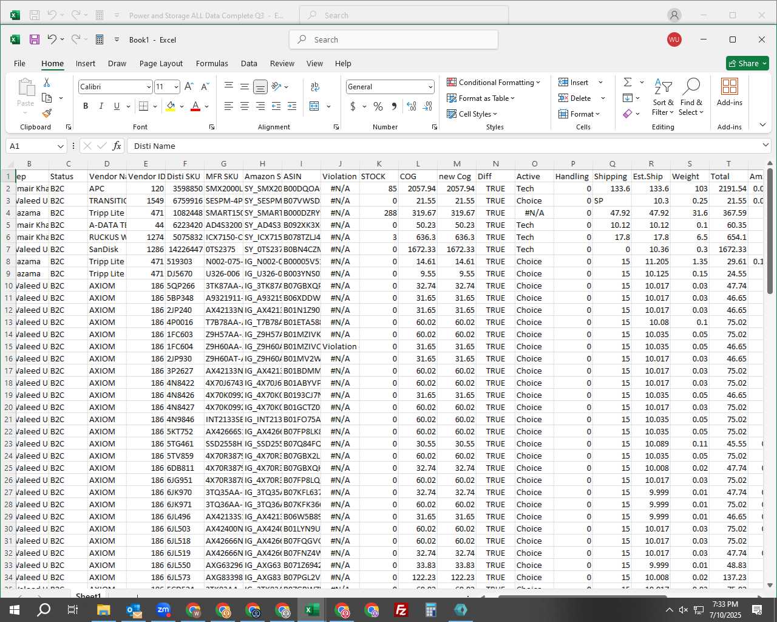The width and height of the screenshot is (777, 622).
Task: Open the Calibri font name dropdown
Action: click(148, 87)
